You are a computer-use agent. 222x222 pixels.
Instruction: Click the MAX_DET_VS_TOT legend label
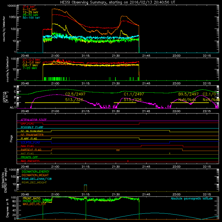point(34,204)
